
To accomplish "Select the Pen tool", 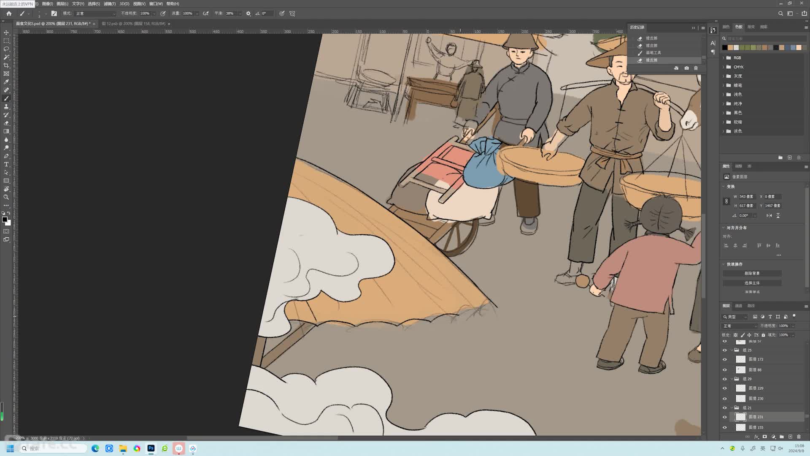I will 6,156.
